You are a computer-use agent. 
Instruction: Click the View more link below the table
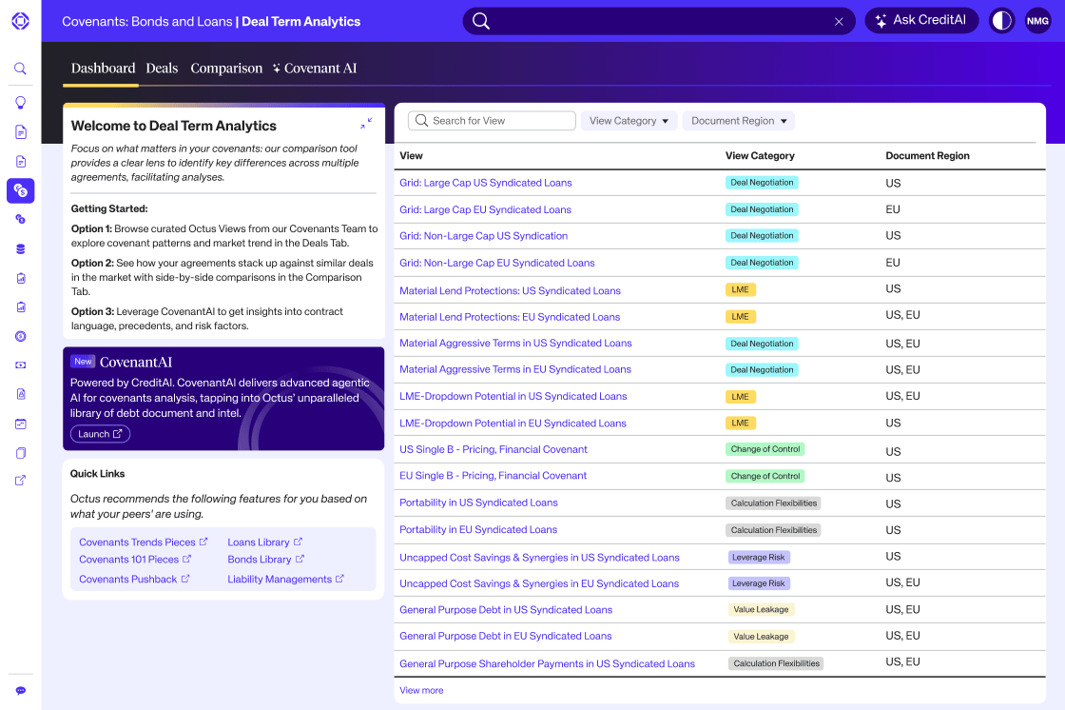point(421,690)
